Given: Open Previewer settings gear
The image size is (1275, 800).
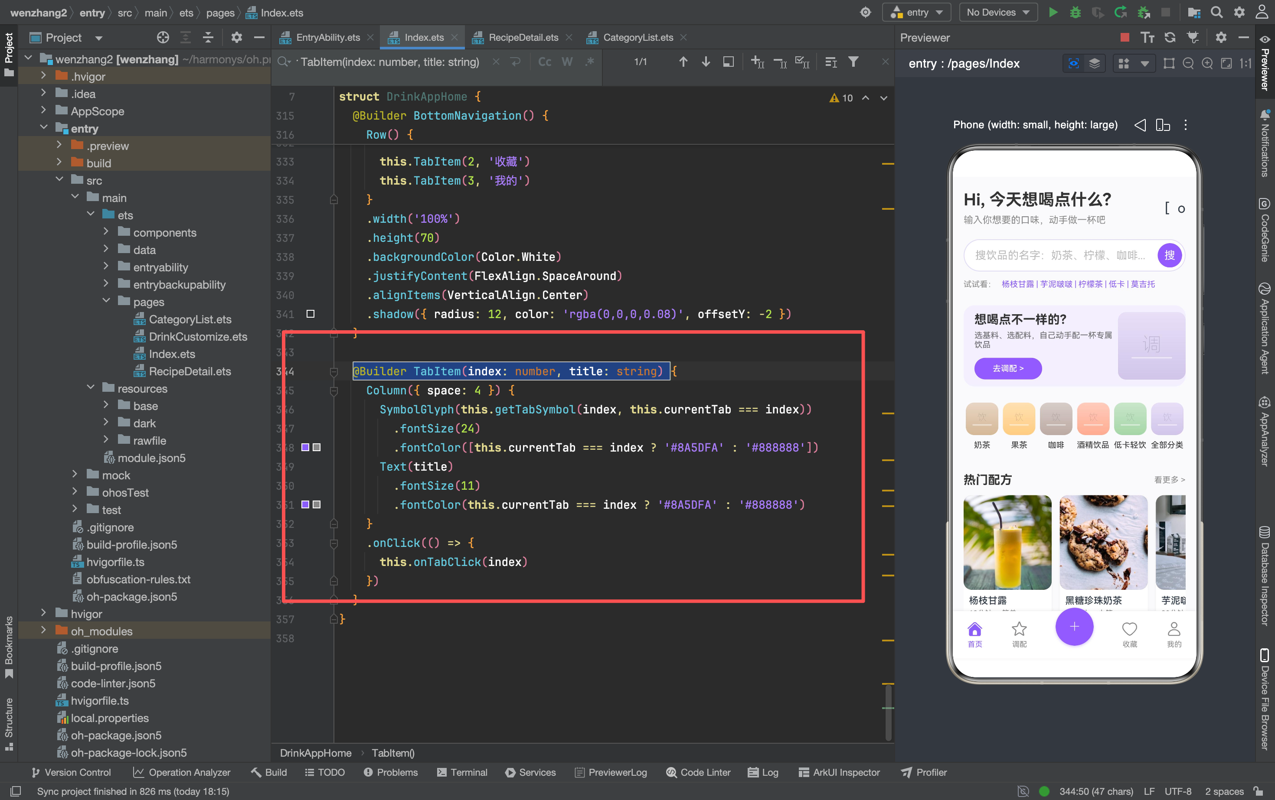Looking at the screenshot, I should click(1220, 37).
